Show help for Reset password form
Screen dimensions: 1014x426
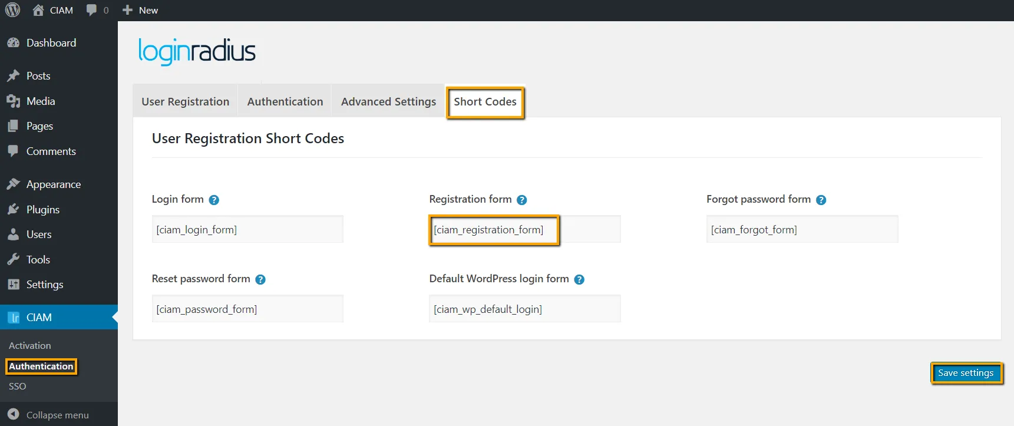click(260, 279)
